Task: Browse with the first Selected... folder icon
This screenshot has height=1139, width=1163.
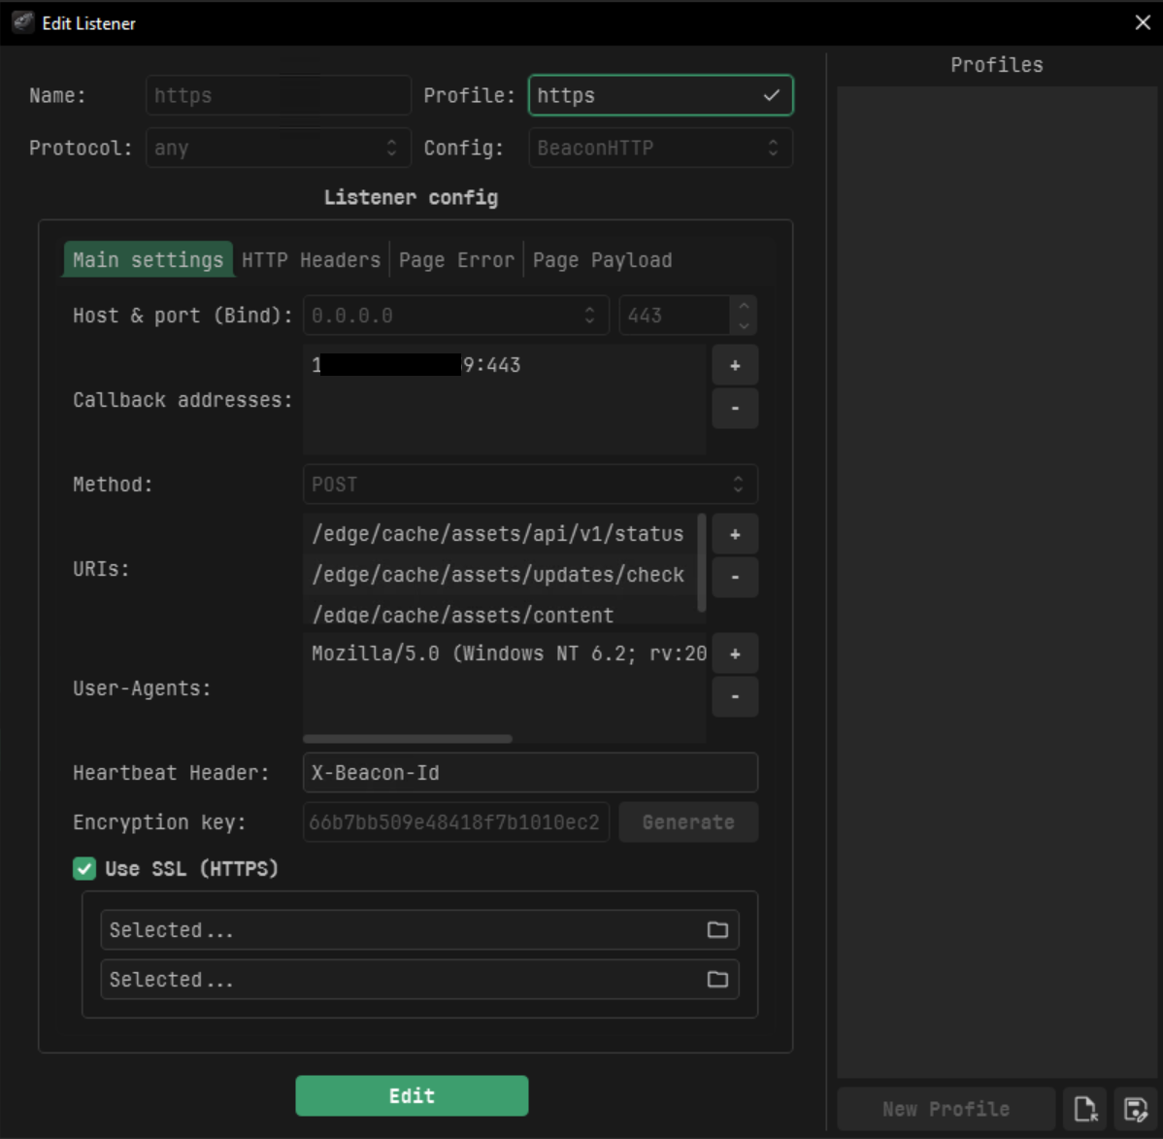Action: [x=717, y=930]
